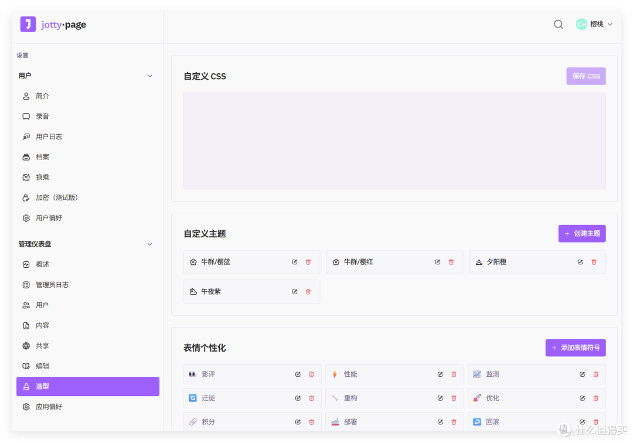Open 换乘 in the sidebar
Viewport: 633px width, 443px height.
click(87, 177)
